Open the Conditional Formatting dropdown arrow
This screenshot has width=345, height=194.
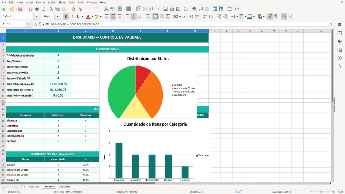264,17
